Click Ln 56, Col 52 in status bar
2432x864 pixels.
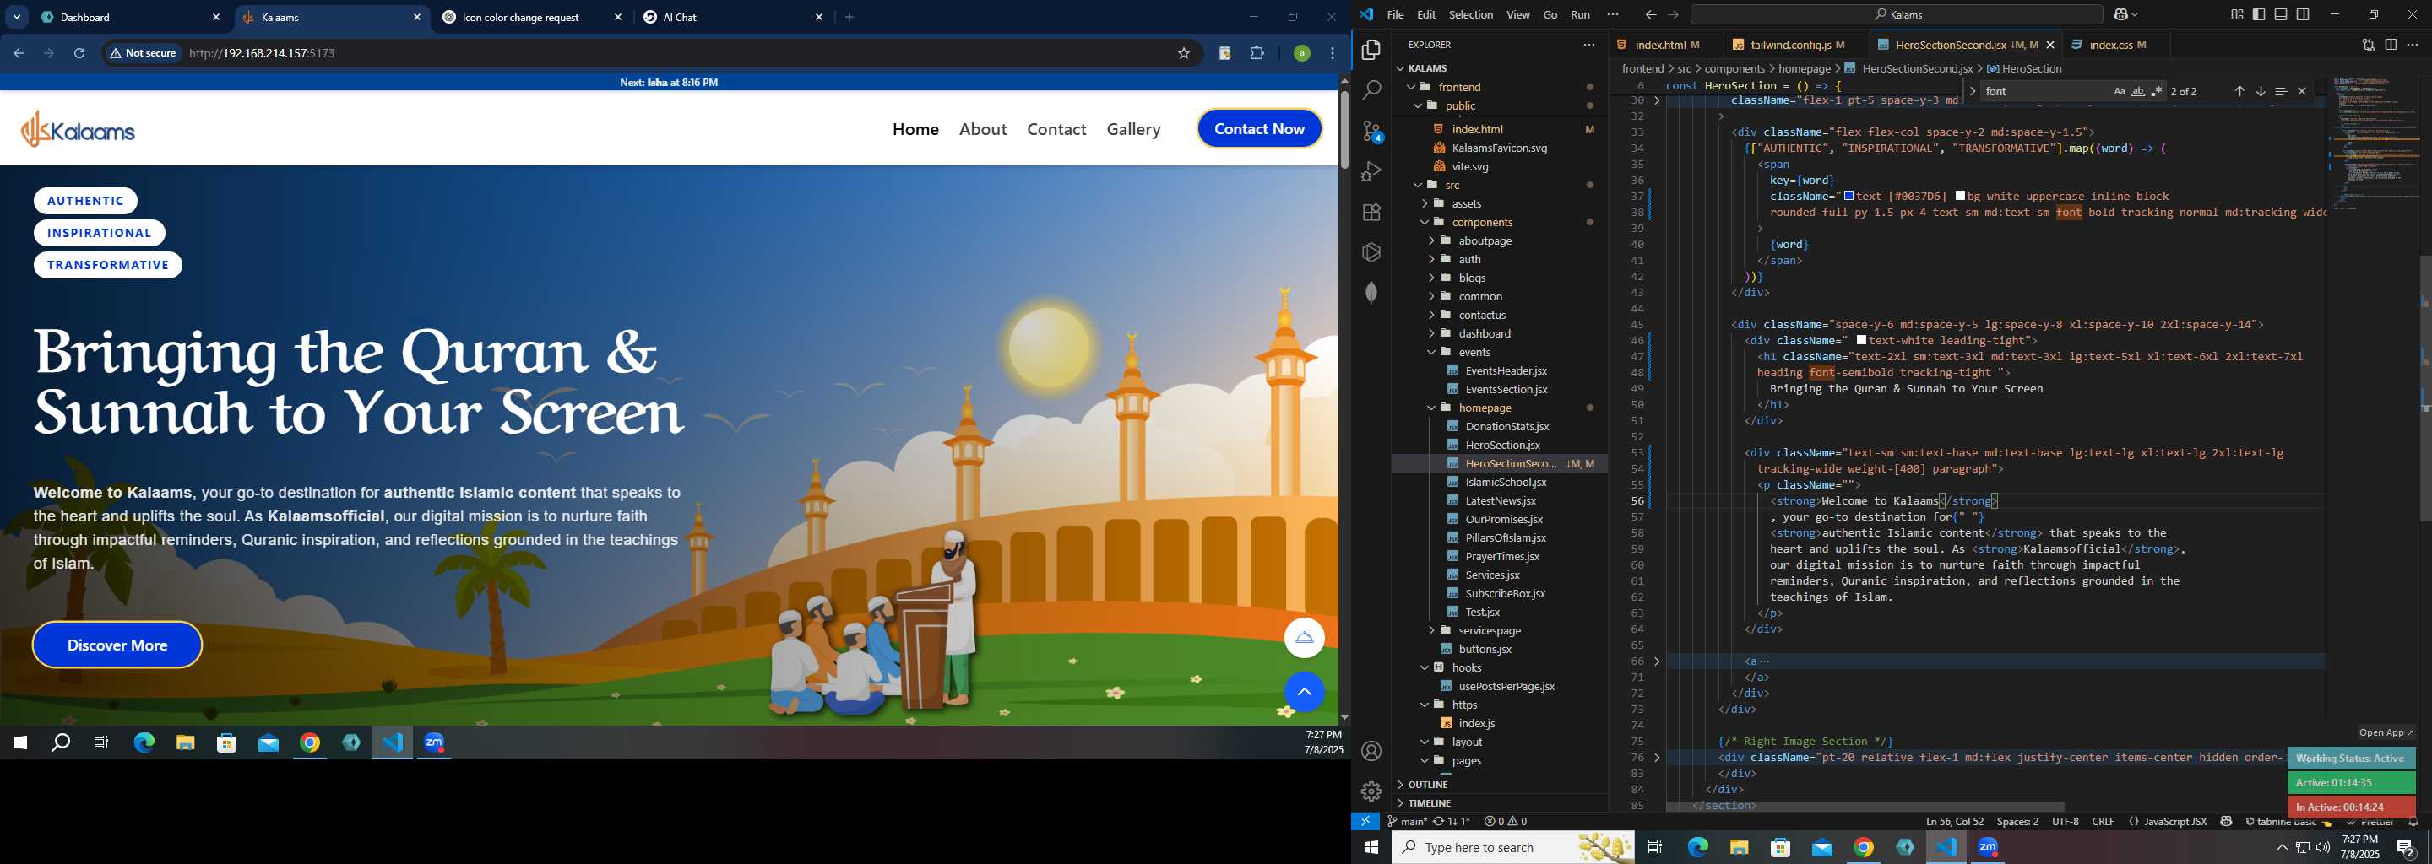coord(1953,822)
